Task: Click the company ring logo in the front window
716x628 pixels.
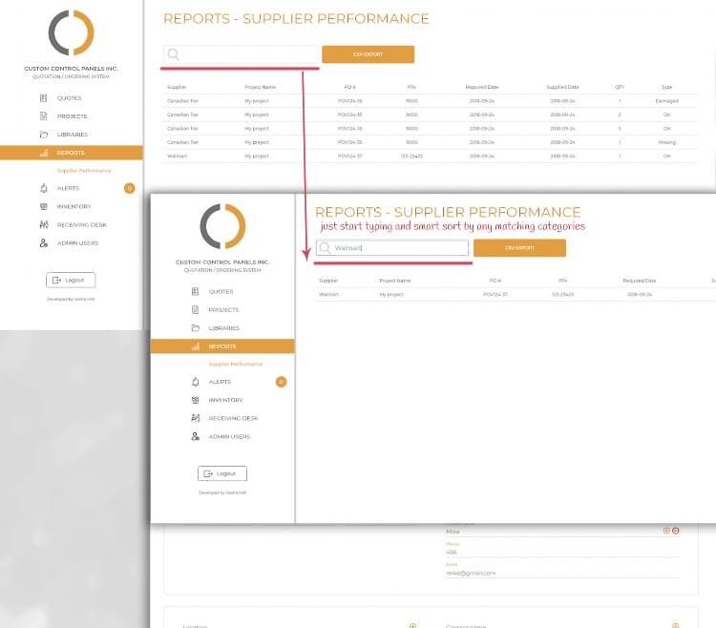Action: (222, 226)
